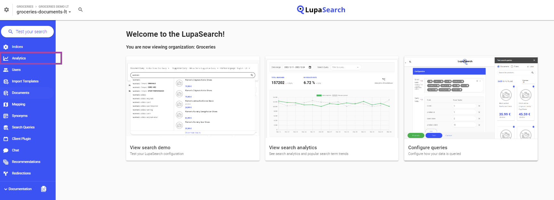Open the Configure queries card thumbnail
554x200 pixels.
click(x=471, y=98)
